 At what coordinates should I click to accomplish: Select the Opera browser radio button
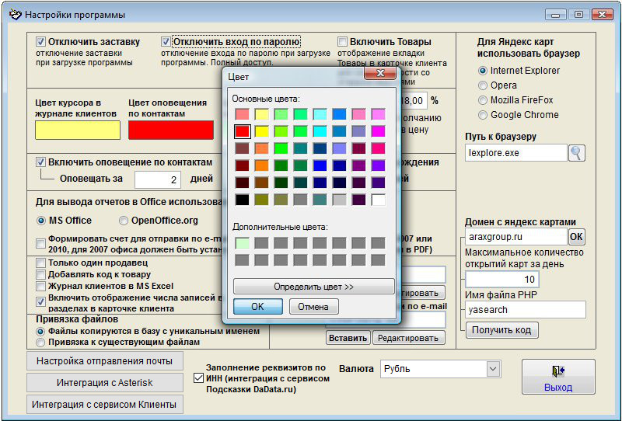[x=483, y=85]
